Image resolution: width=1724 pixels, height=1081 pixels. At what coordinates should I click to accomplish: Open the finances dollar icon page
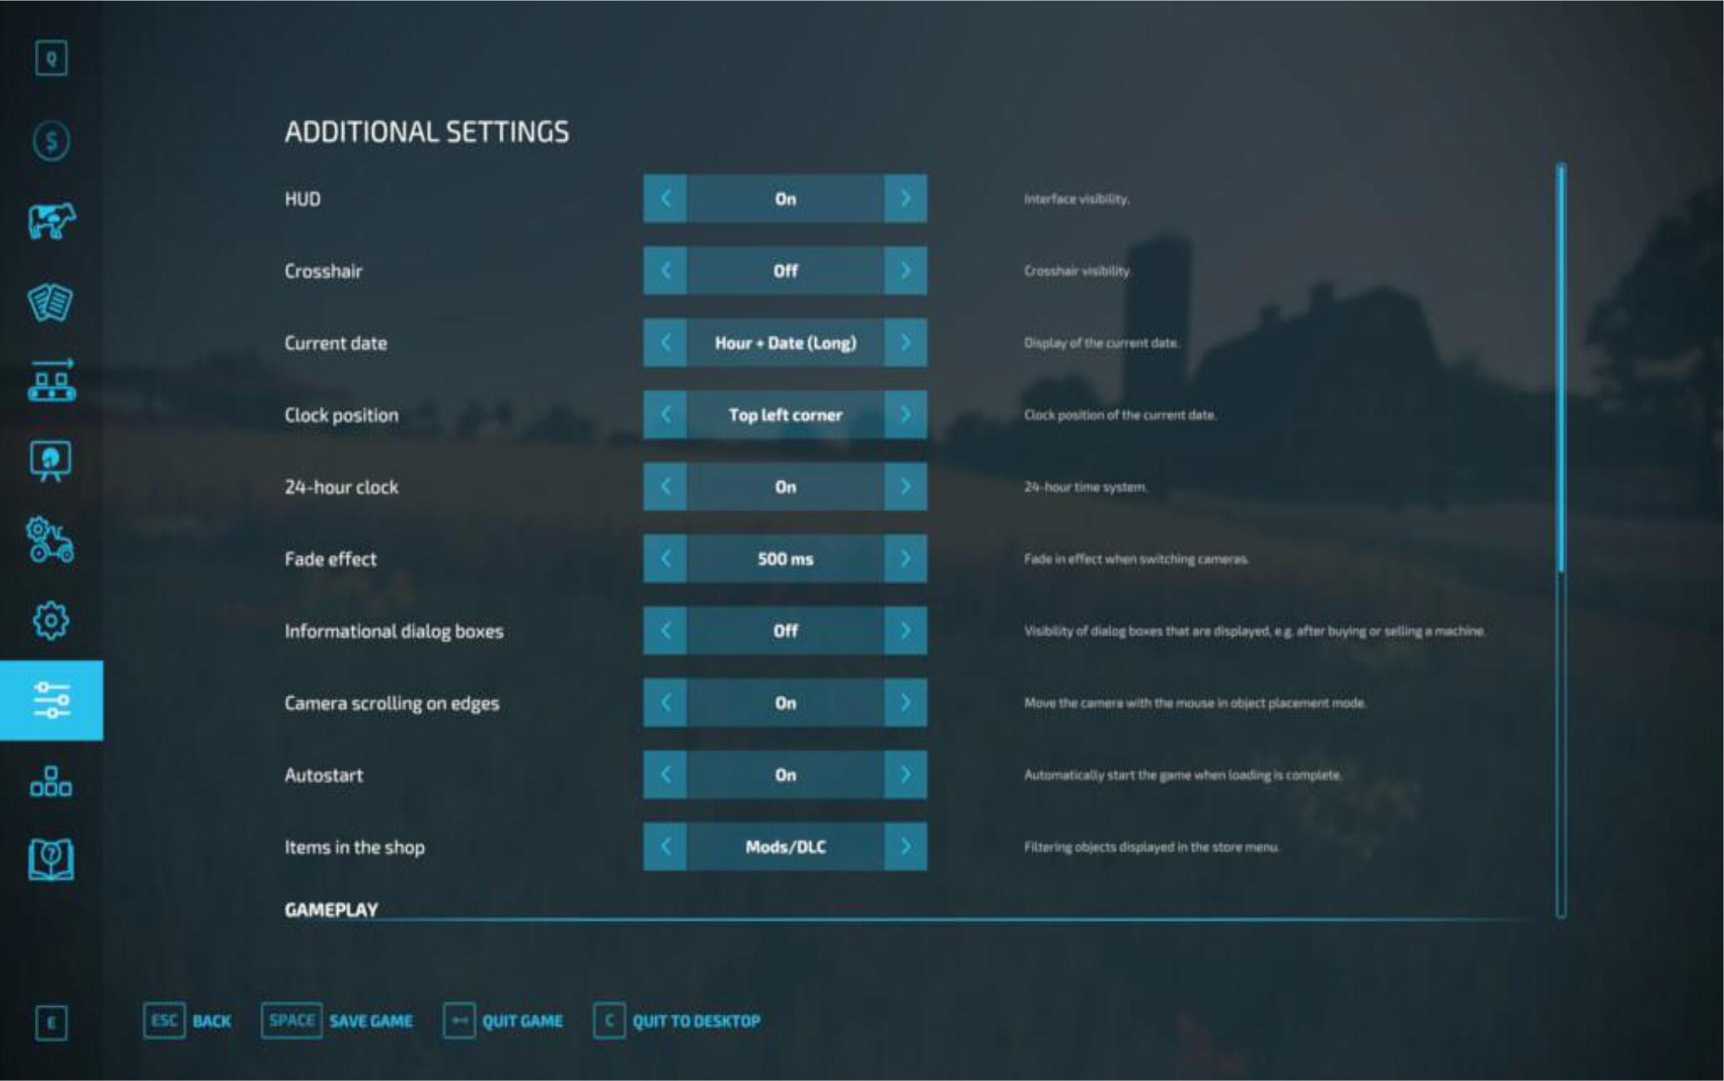click(x=51, y=141)
